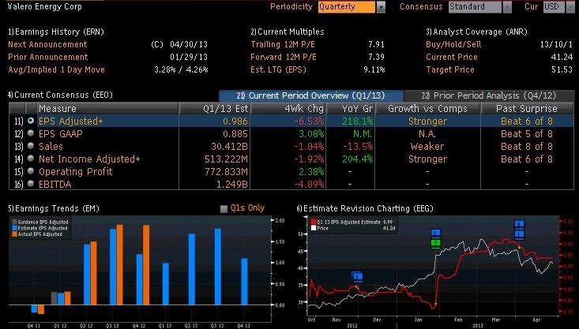Click the green event flag in late January
The width and height of the screenshot is (579, 329).
click(x=436, y=243)
